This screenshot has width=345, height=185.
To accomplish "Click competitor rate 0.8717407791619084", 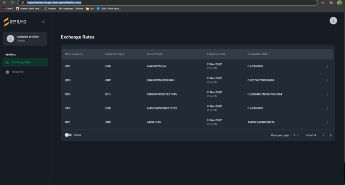I will (x=261, y=80).
